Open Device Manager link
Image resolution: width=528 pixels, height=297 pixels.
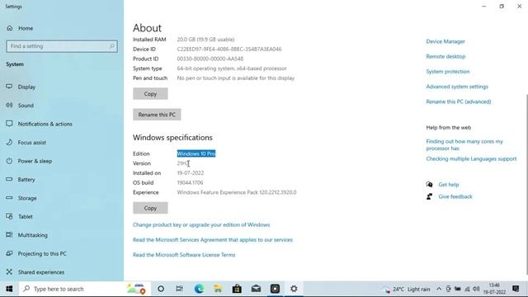click(x=445, y=41)
